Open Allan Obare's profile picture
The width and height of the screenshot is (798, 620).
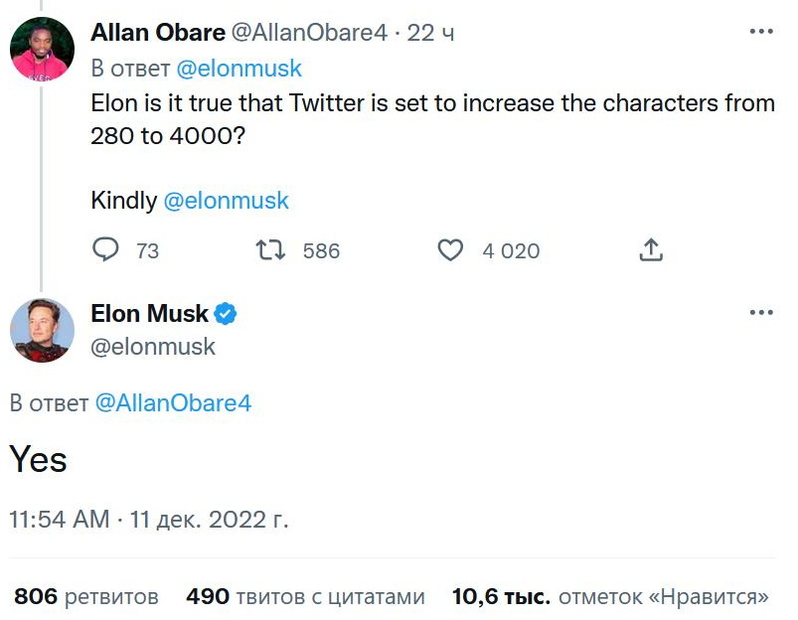tap(42, 50)
